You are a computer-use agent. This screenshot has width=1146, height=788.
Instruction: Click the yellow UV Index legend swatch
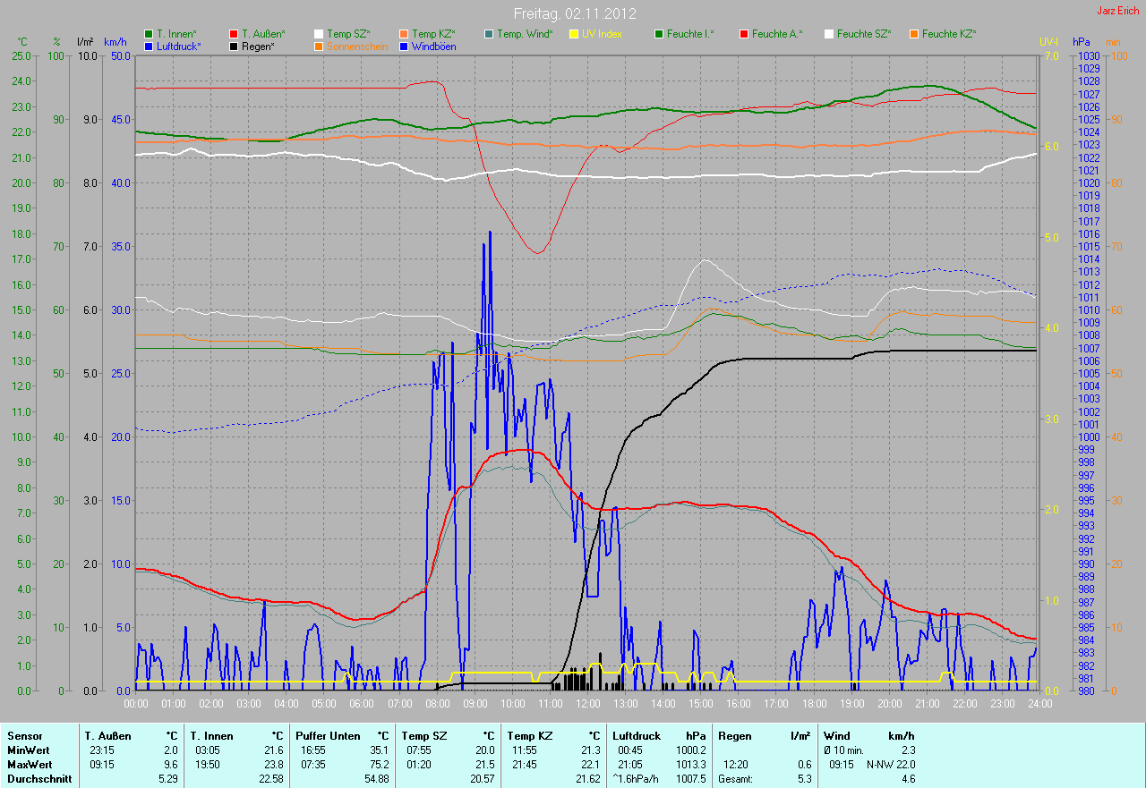[x=574, y=34]
